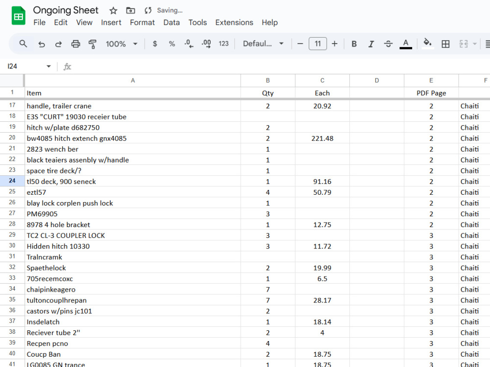
Task: Activate the paint format tool
Action: pyautogui.click(x=93, y=44)
